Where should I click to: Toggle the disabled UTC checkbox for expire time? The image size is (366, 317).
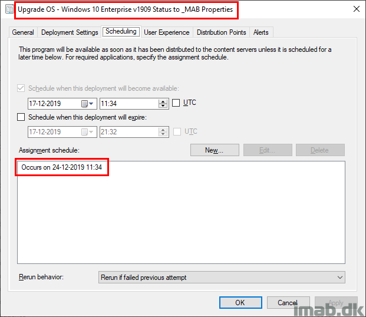177,131
